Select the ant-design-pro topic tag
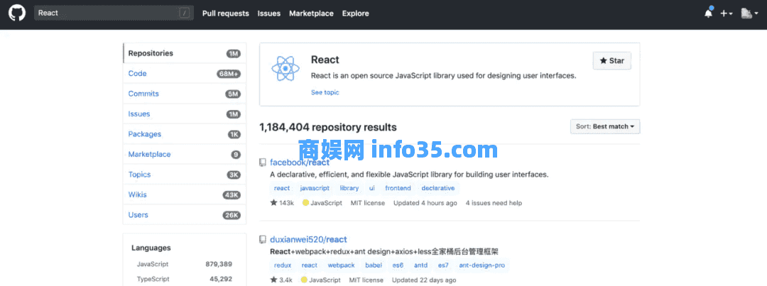 (x=482, y=265)
